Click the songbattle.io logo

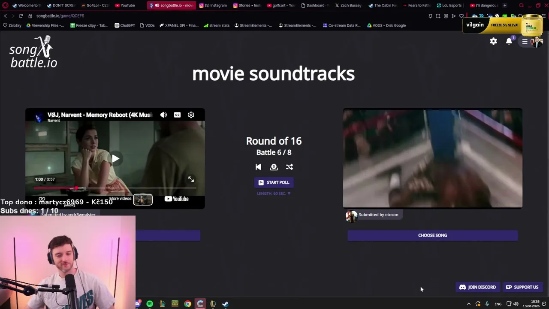33,51
